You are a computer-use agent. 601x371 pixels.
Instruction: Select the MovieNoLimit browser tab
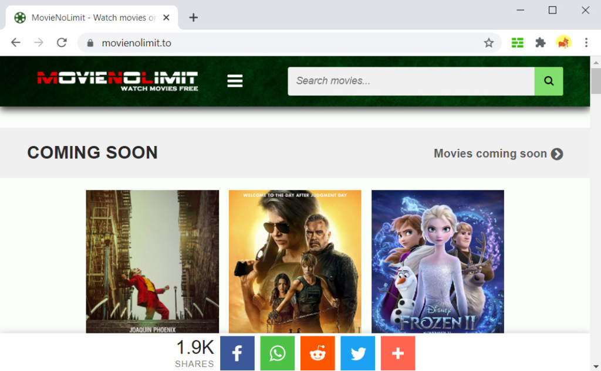(x=92, y=18)
